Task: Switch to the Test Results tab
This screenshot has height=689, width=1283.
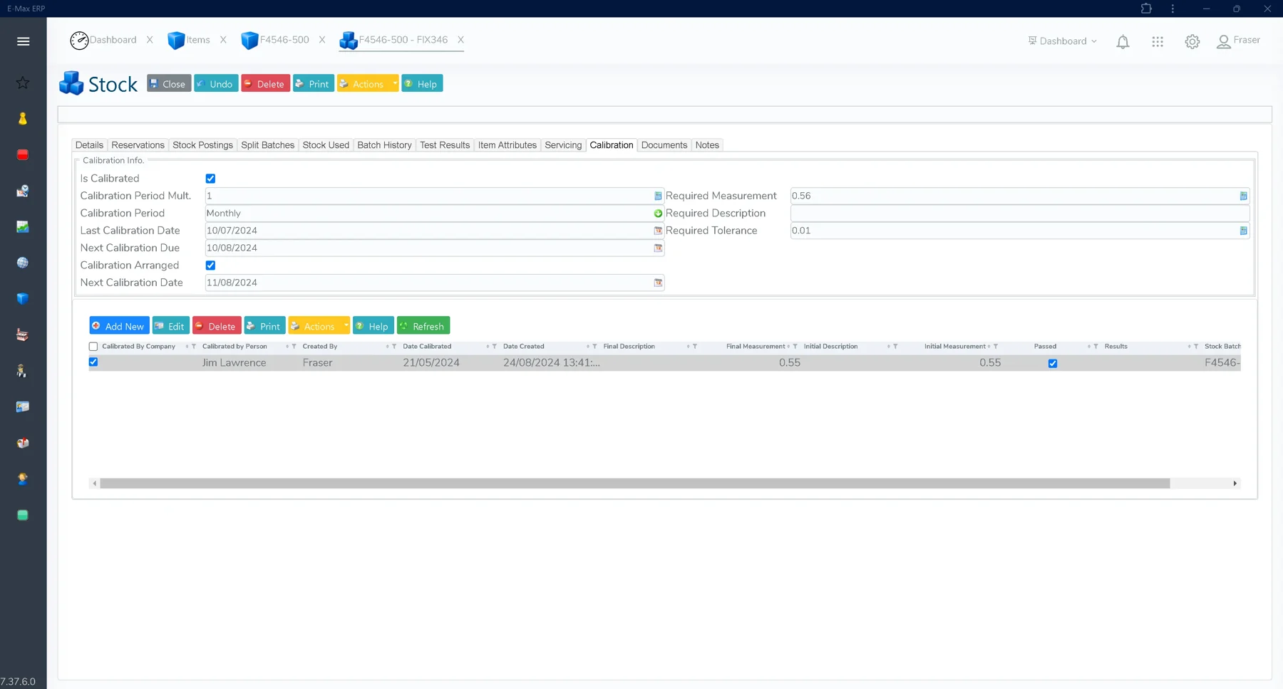Action: pos(445,145)
